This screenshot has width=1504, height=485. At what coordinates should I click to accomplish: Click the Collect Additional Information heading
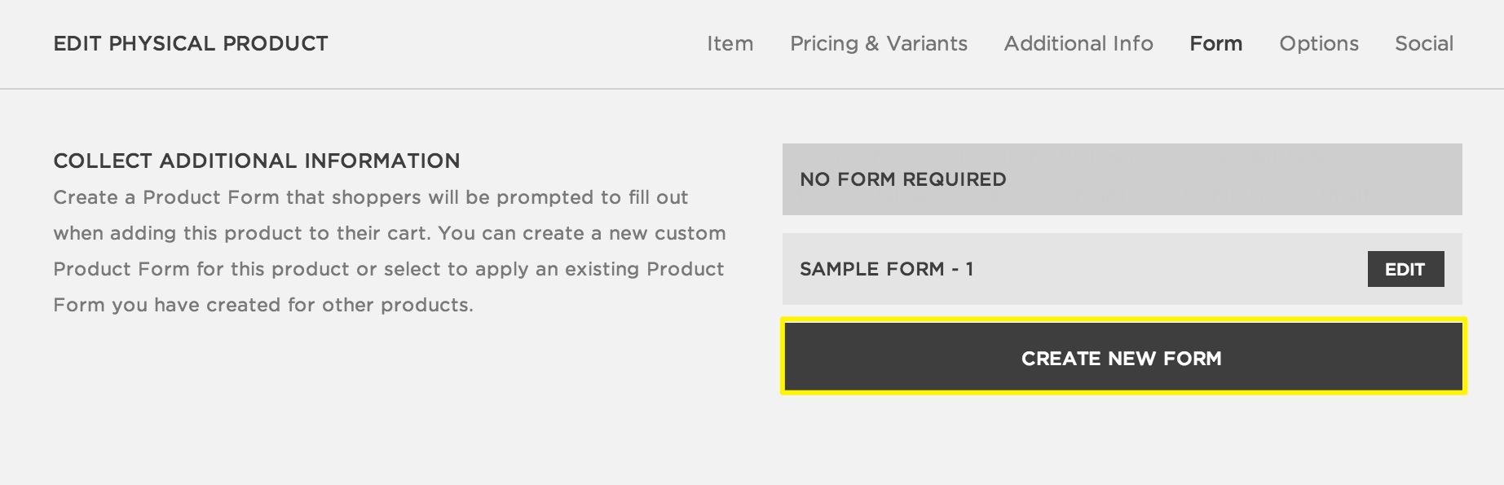click(x=257, y=161)
